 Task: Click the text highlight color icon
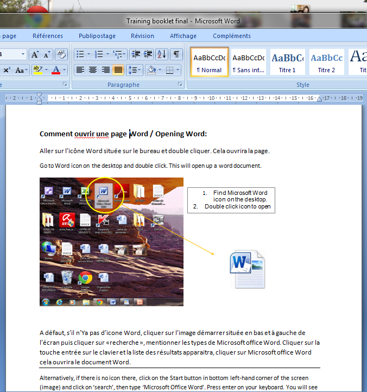pyautogui.click(x=38, y=70)
